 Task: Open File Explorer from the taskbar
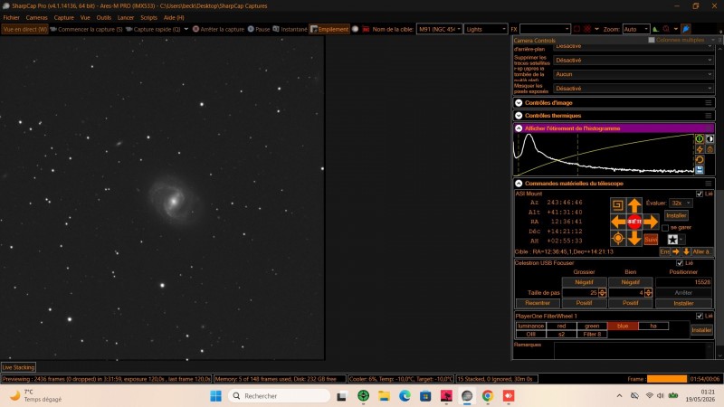[x=384, y=396]
